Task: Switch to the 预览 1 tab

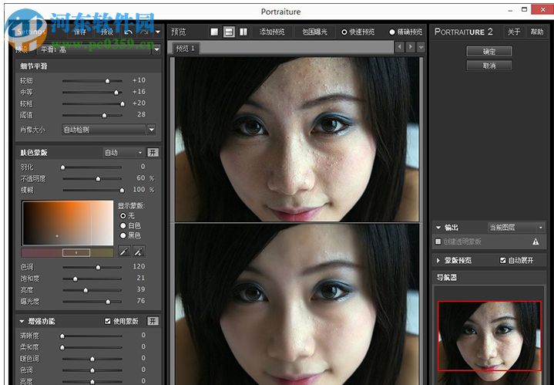Action: [x=186, y=49]
